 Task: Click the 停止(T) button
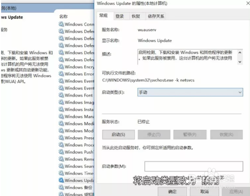(x=154, y=135)
